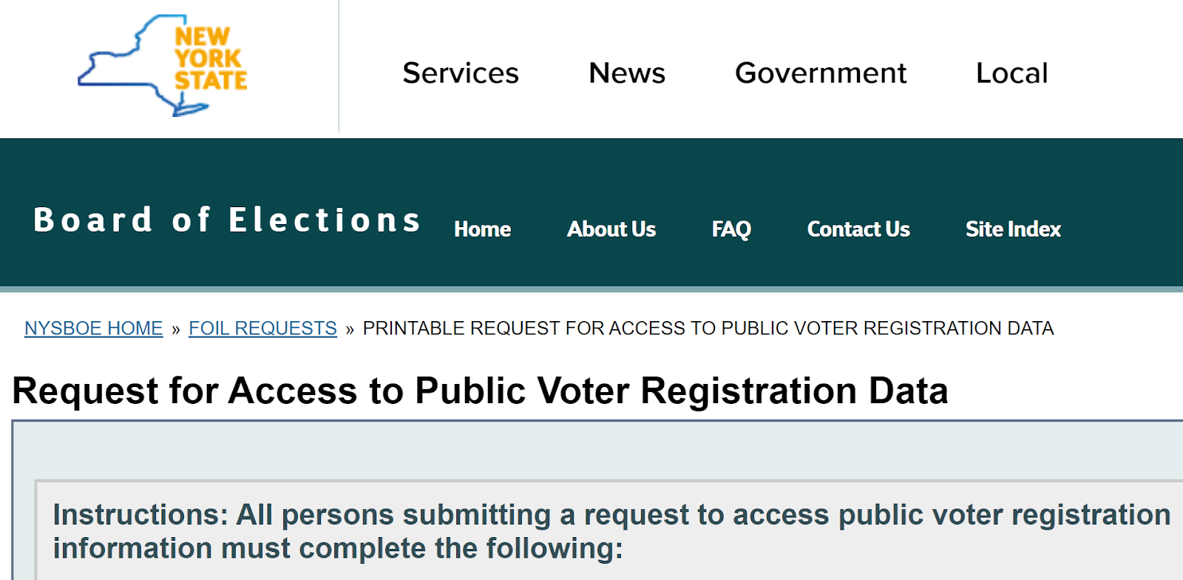The width and height of the screenshot is (1183, 580).
Task: Click the breadcrumb separator after FOIL REQUESTS
Action: [350, 329]
